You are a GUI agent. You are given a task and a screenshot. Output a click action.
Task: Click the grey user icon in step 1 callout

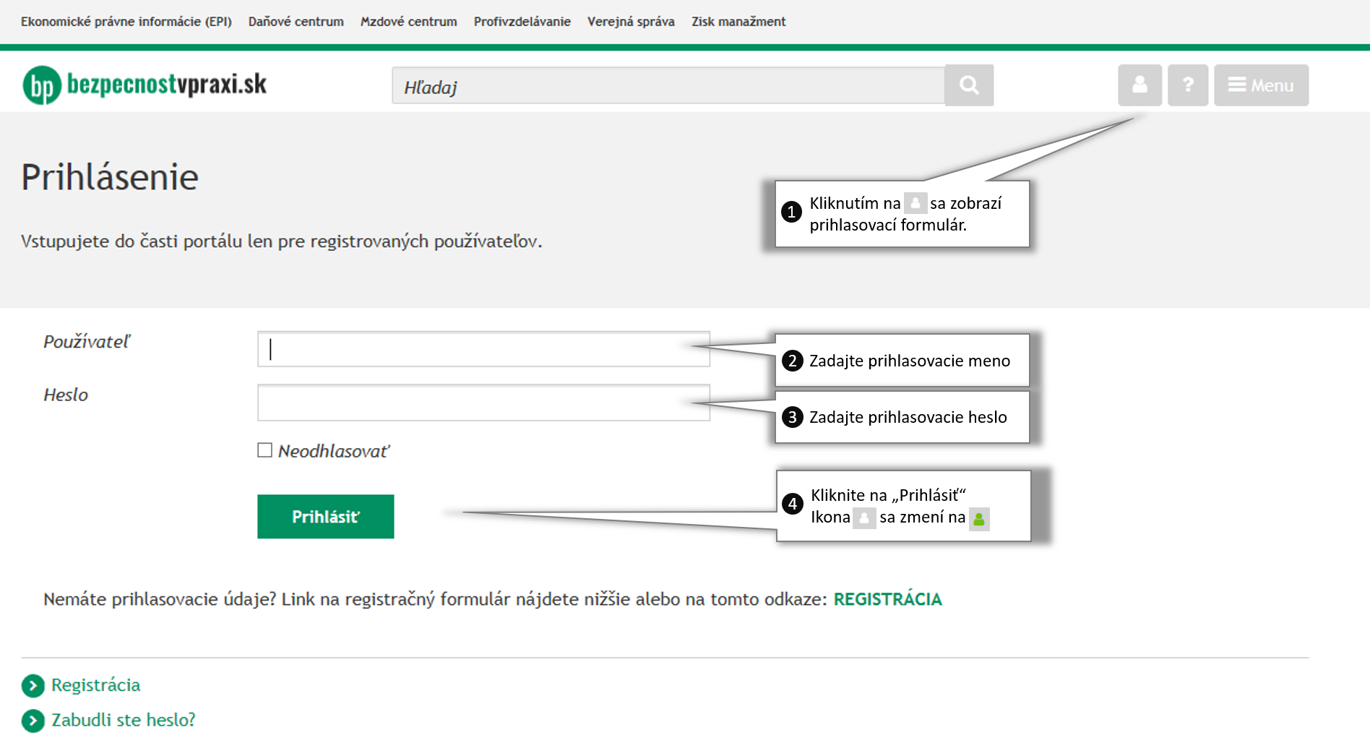(x=915, y=204)
